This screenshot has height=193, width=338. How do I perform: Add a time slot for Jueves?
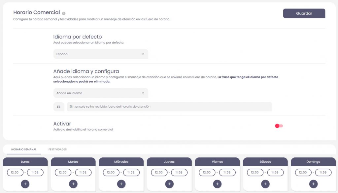tap(169, 184)
